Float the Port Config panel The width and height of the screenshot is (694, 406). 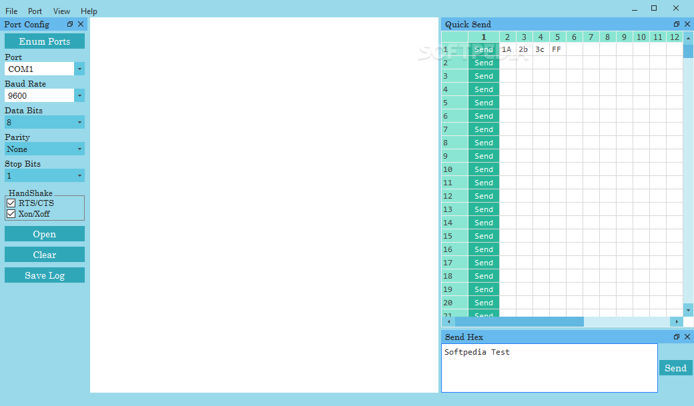coord(70,24)
